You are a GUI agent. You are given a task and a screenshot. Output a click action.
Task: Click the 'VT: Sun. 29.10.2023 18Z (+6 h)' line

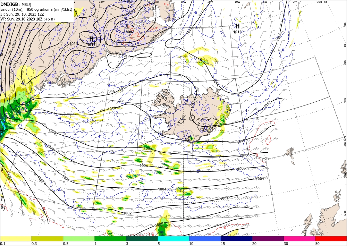click(27, 19)
